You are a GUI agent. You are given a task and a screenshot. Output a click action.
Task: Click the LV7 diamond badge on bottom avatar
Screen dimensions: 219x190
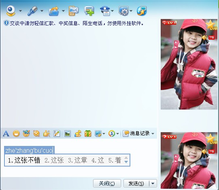169,136
